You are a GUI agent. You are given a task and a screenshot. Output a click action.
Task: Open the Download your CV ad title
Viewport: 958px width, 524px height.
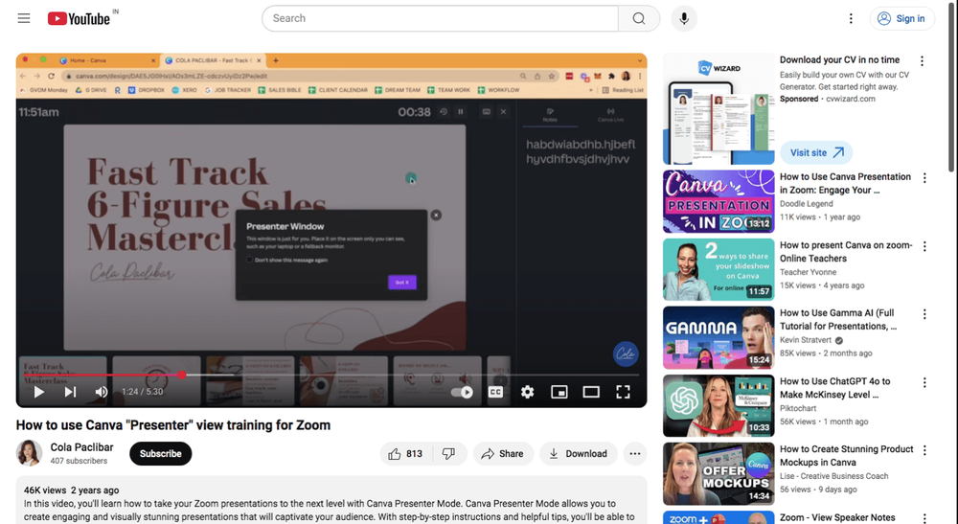[x=839, y=59]
